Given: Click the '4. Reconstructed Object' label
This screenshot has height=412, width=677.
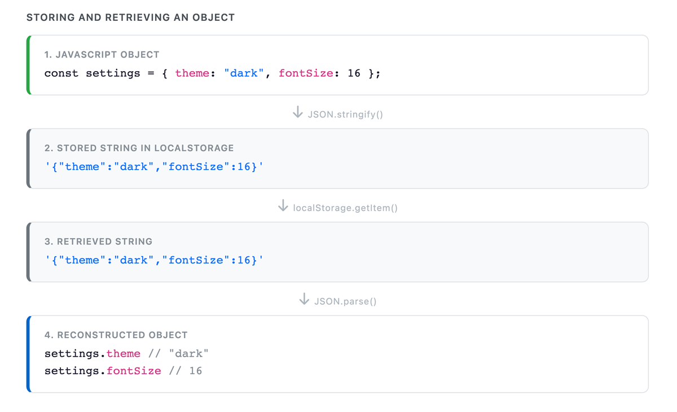Looking at the screenshot, I should (116, 335).
